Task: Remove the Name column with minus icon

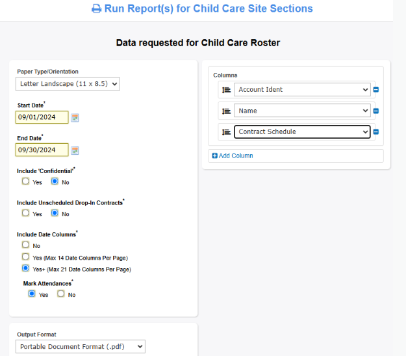Action: point(376,111)
